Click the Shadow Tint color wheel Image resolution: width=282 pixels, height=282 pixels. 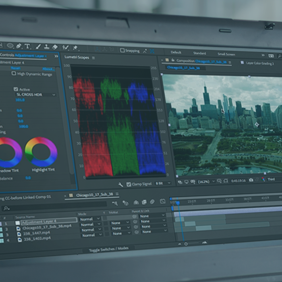tap(8, 152)
